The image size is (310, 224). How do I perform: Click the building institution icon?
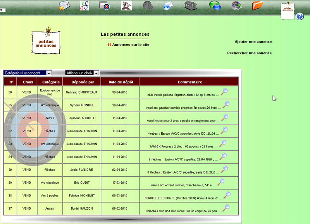191,5
